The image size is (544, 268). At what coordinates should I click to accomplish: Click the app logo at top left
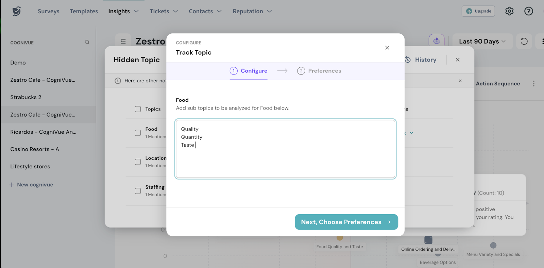pyautogui.click(x=17, y=11)
